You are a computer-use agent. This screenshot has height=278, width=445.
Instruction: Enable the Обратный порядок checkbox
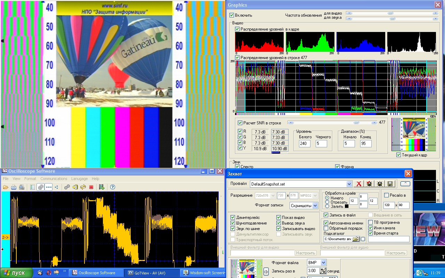[x=326, y=228]
